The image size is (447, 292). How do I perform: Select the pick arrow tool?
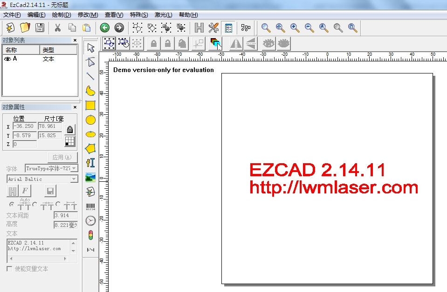(90, 48)
